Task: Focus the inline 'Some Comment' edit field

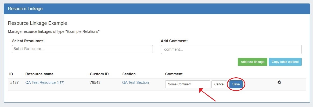Action: coord(188,84)
